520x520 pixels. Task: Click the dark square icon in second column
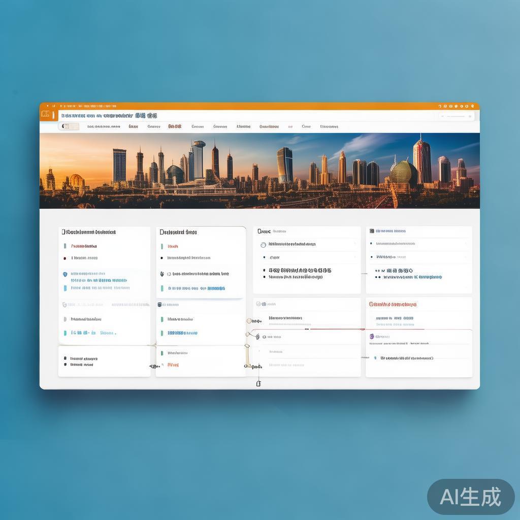(159, 305)
